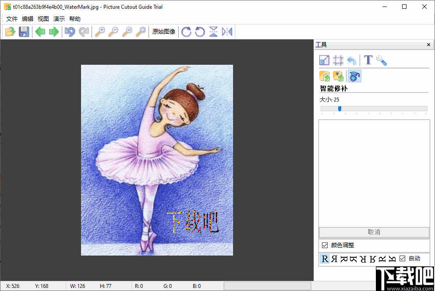Click the 大小: 25 label
This screenshot has height=291, width=435.
click(x=329, y=99)
